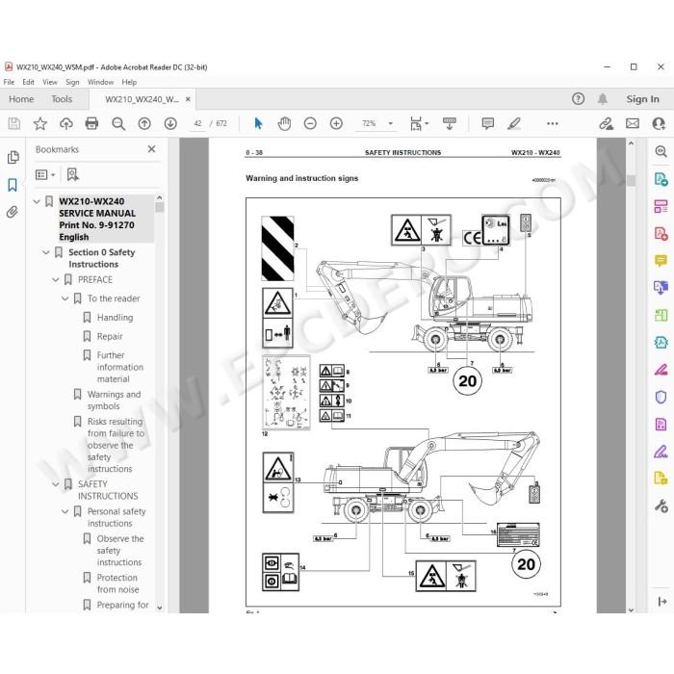Open the zoom percentage dropdown

pyautogui.click(x=391, y=124)
